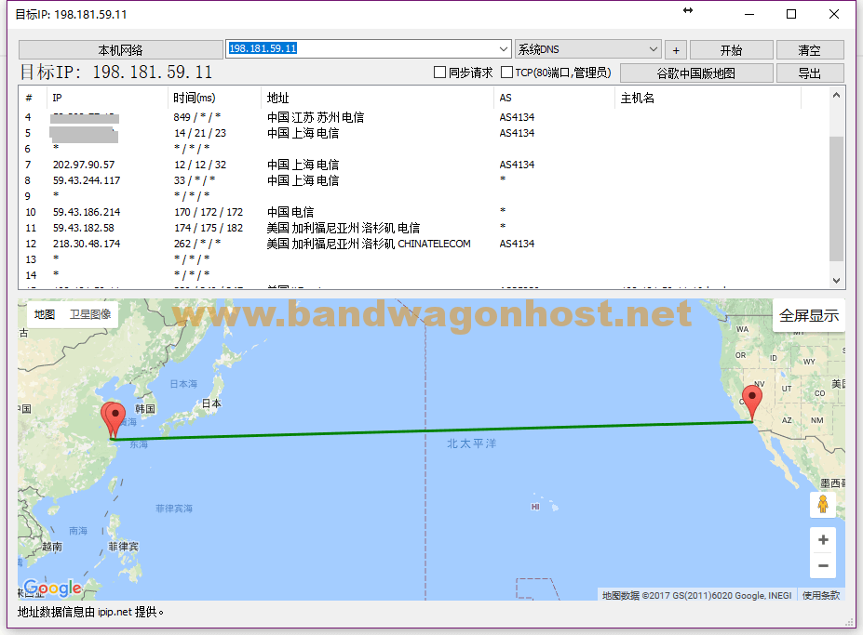Click the Street View pegman icon
Screen dimensions: 863x635
[x=823, y=504]
